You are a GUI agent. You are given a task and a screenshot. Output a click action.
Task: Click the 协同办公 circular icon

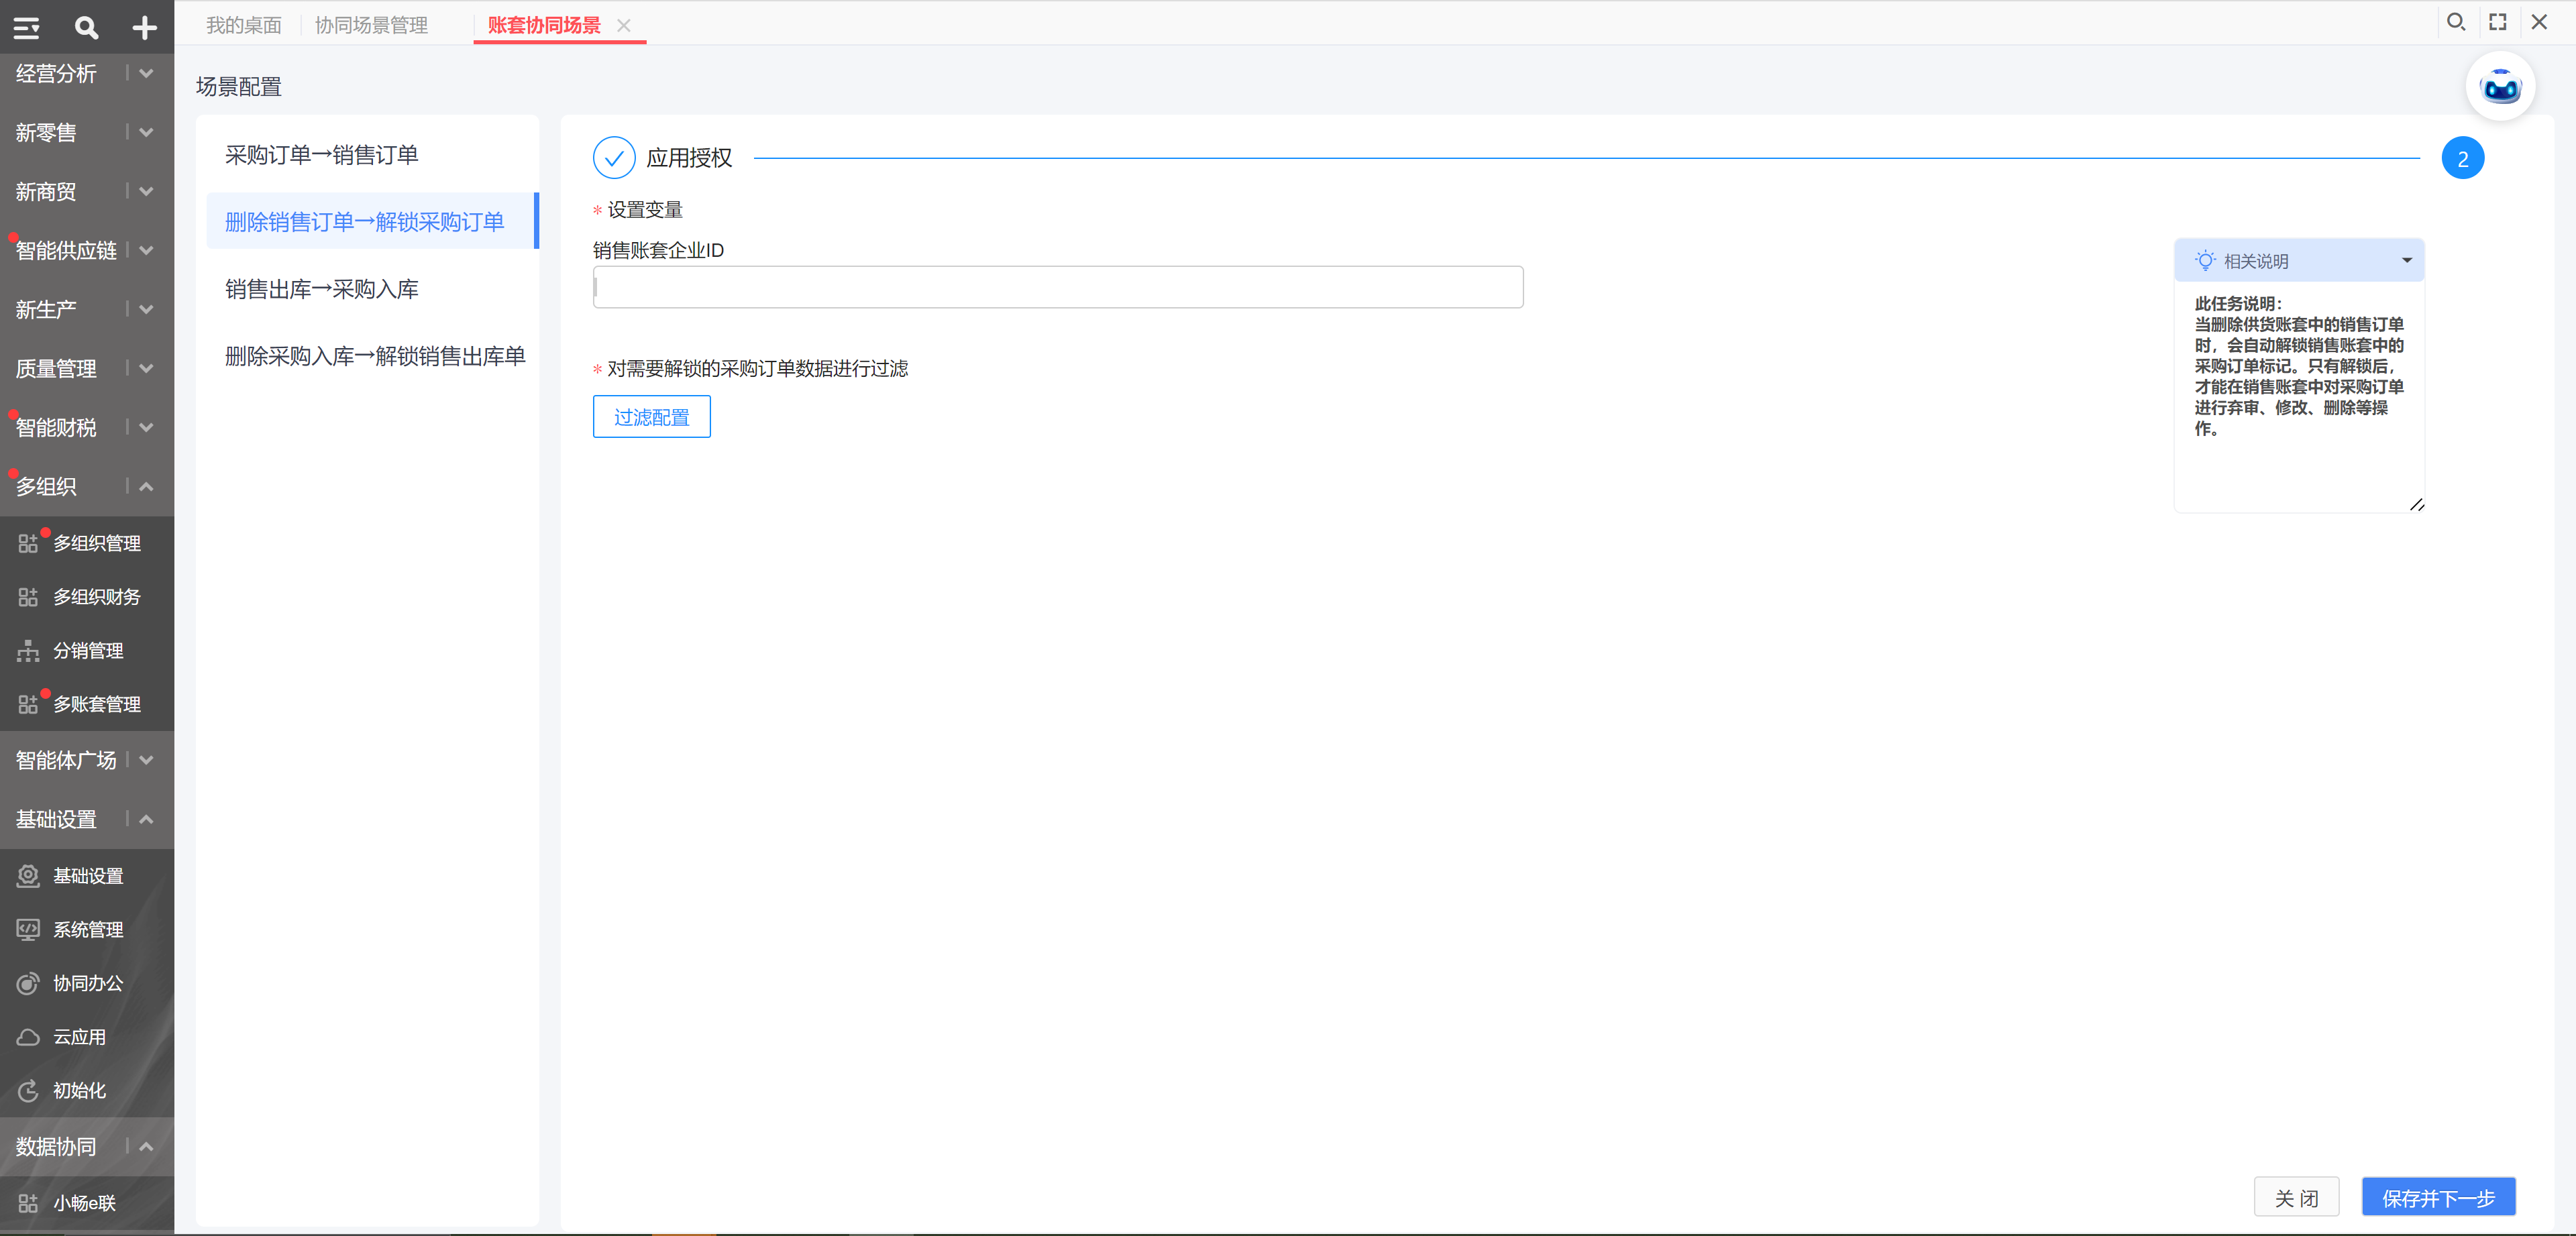click(x=28, y=984)
